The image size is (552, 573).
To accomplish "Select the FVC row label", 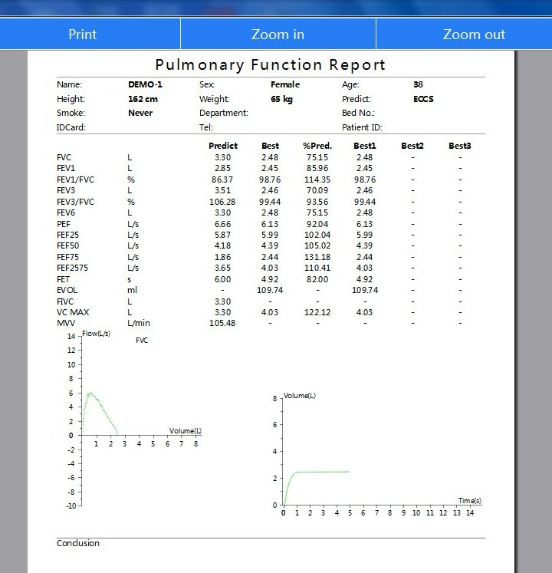I will point(64,157).
